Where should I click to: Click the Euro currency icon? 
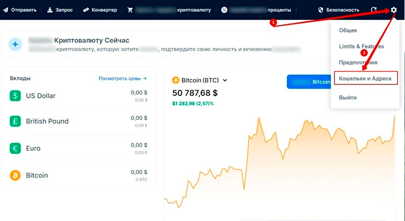[x=15, y=148]
